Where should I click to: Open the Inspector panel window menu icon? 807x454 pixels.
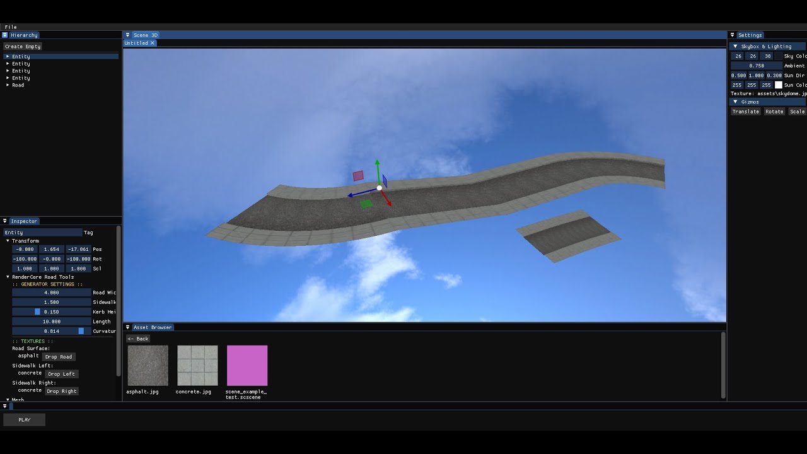pos(5,221)
